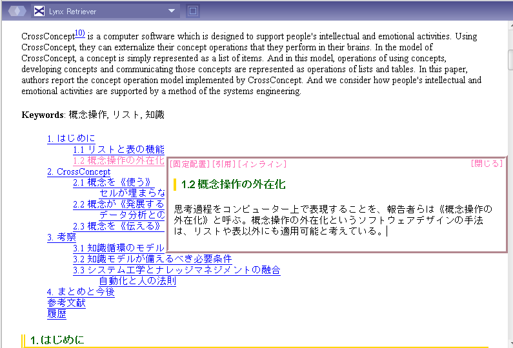Open contents link 自動化と人の法則
Image resolution: width=513 pixels, height=348 pixels.
[137, 281]
